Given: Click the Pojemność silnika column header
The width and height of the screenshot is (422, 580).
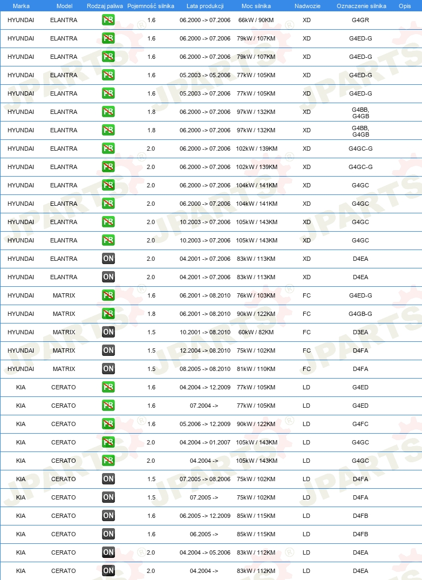Looking at the screenshot, I should point(151,6).
